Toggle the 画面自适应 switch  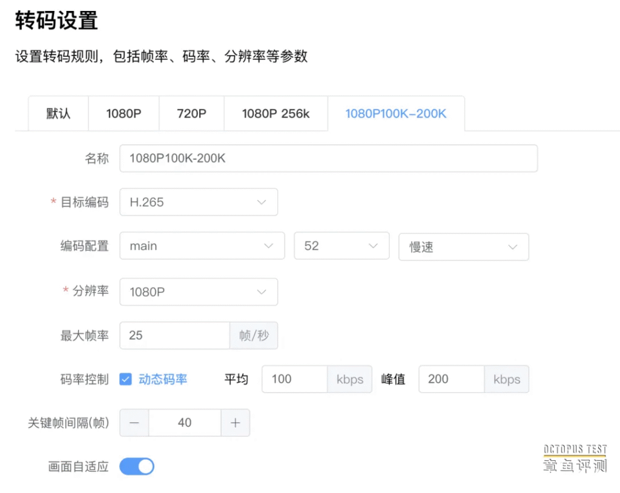137,466
